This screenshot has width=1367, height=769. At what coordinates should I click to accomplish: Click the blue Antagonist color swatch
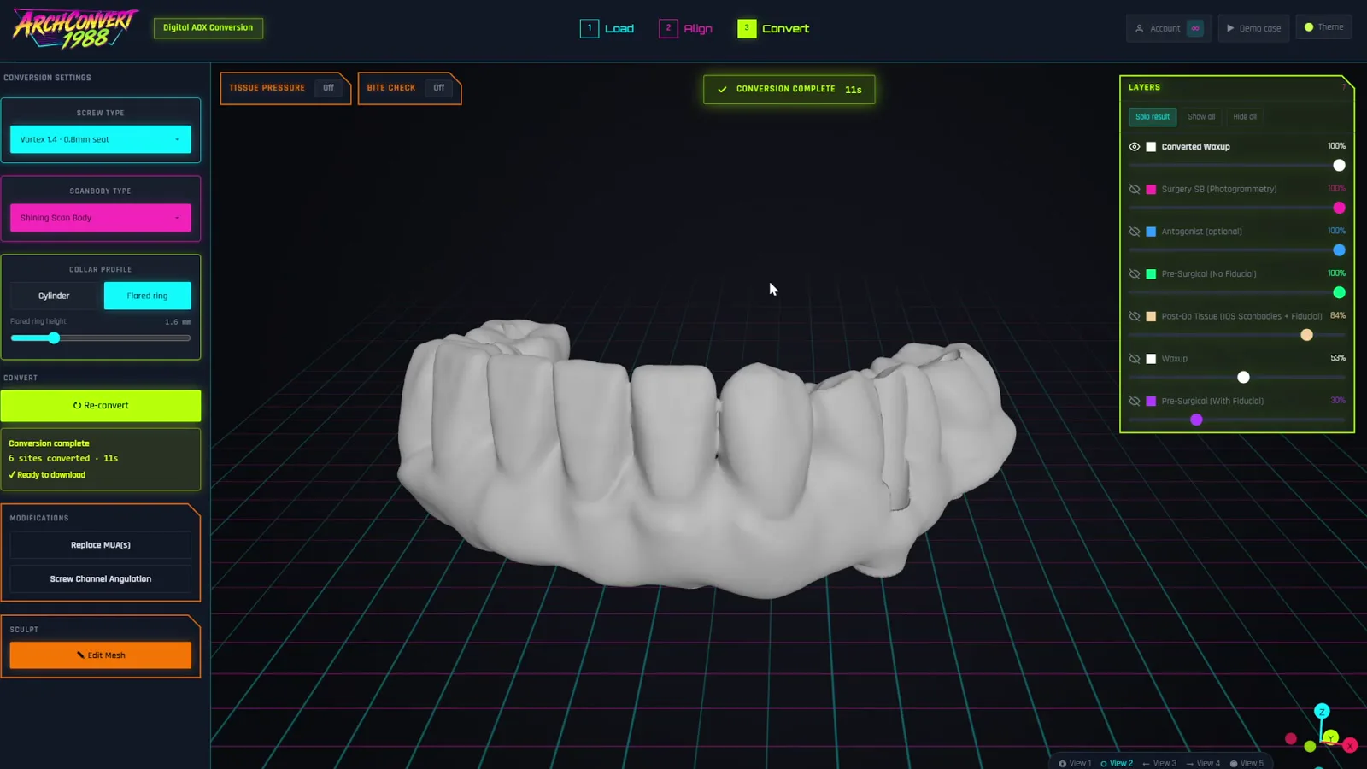coord(1151,232)
